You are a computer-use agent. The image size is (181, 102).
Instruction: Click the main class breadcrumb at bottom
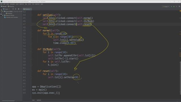(33, 100)
